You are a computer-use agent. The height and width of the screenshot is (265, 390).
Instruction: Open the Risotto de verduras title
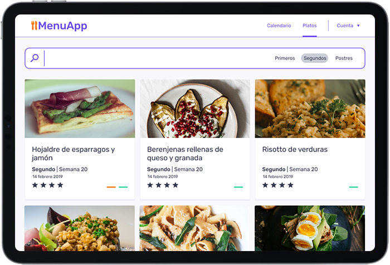[295, 149]
